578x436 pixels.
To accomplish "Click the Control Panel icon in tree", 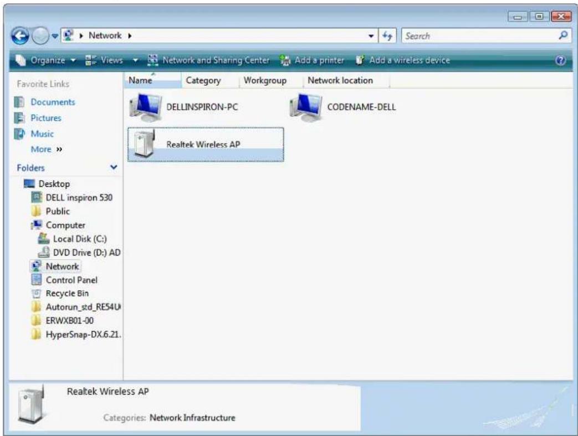I will click(37, 280).
